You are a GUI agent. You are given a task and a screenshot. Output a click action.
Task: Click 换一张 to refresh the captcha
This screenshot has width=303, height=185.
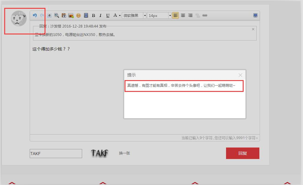coord(124,153)
